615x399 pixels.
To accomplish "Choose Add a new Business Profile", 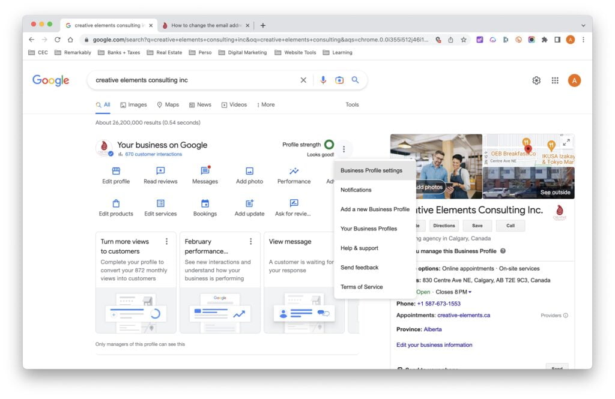I will pos(375,209).
